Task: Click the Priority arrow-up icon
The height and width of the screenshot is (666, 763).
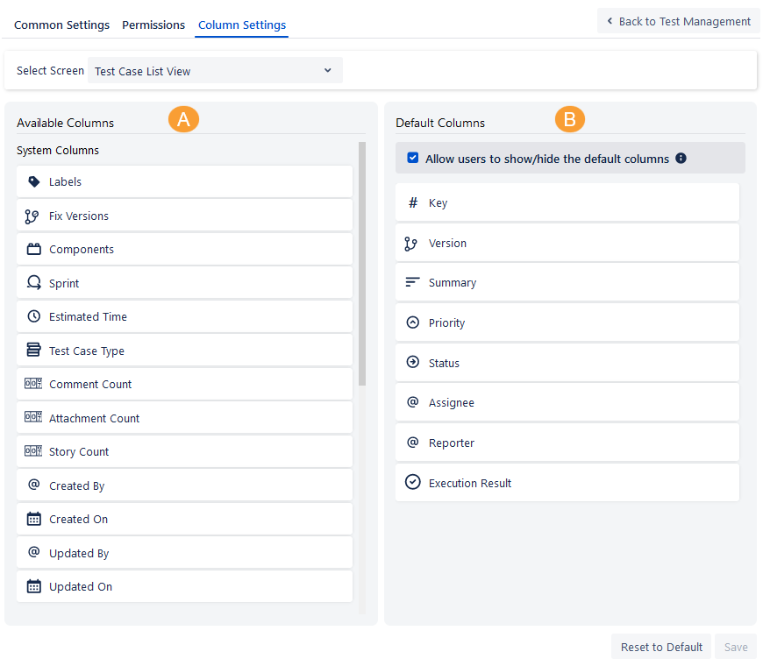Action: [x=413, y=322]
